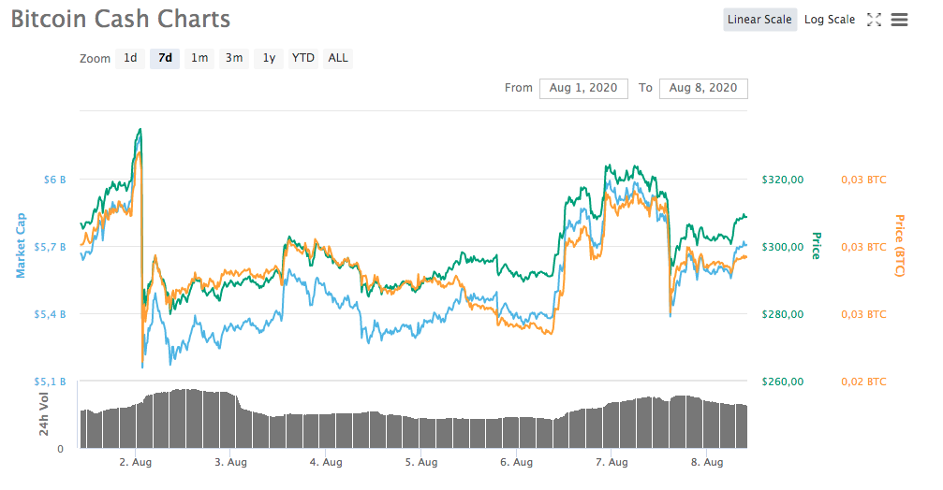
Task: Switch chart to Log Scale
Action: [x=830, y=20]
